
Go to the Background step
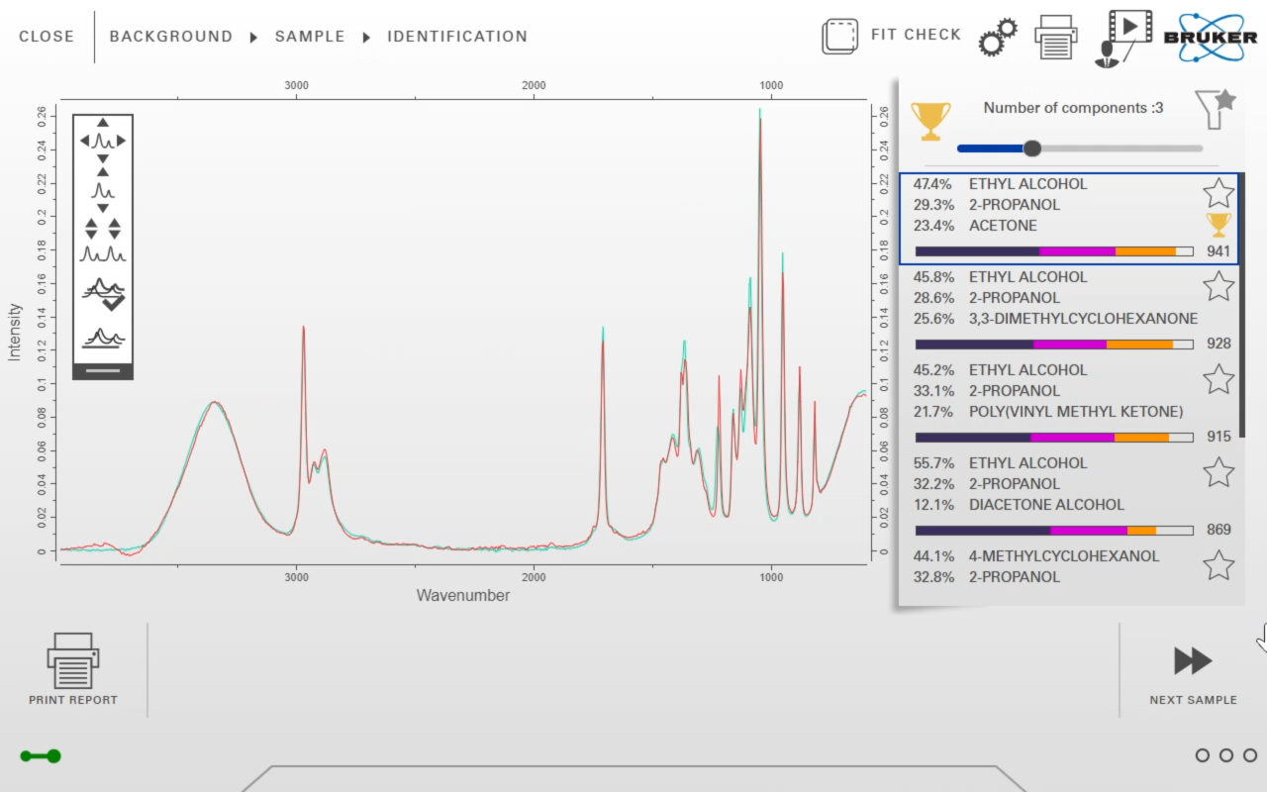coord(170,37)
